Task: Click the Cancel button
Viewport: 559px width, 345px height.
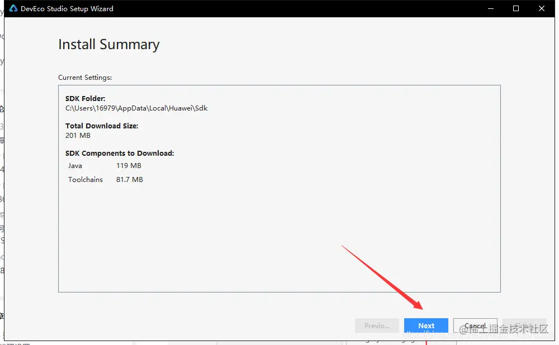Action: click(475, 325)
